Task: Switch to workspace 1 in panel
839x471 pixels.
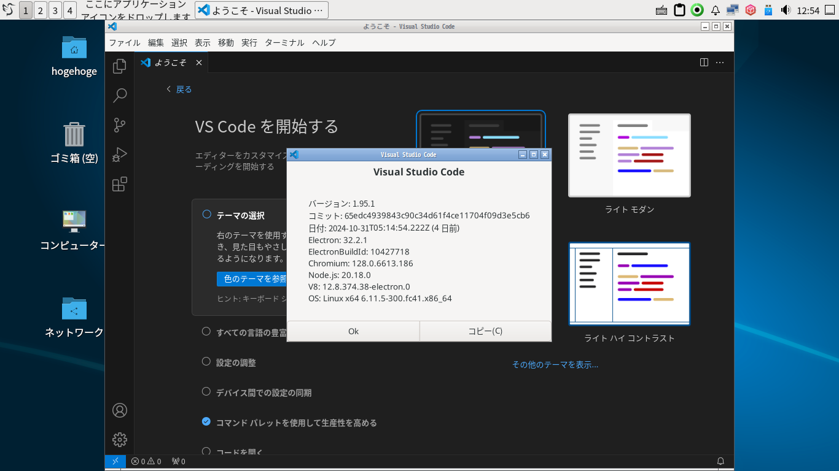Action: 26,10
